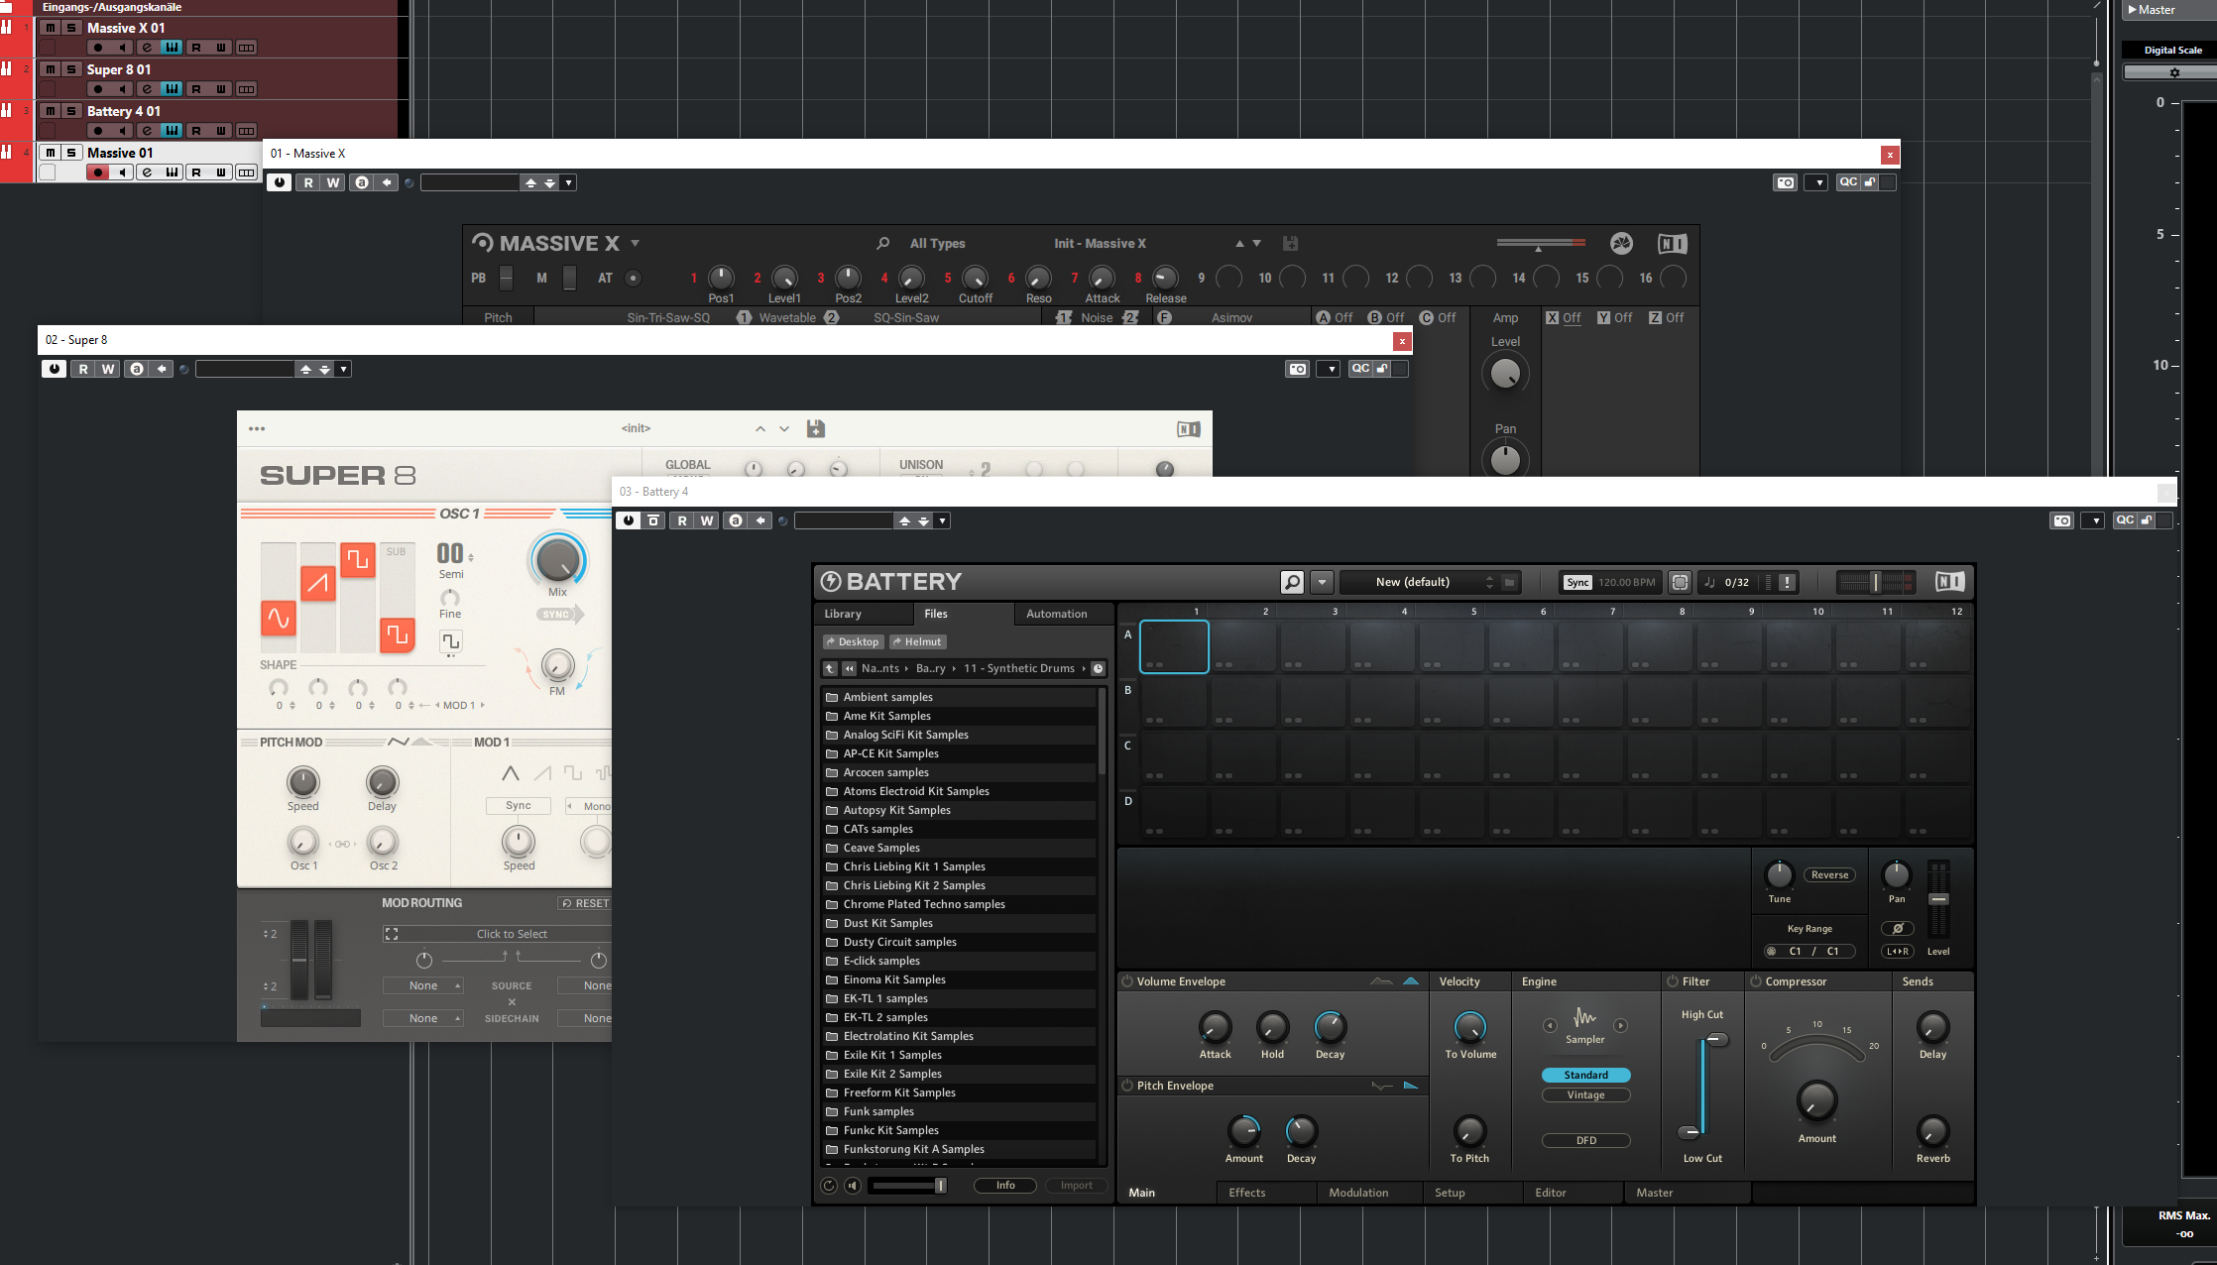Click the High Cut filter slider handle
This screenshot has height=1265, width=2217.
tap(1716, 1039)
